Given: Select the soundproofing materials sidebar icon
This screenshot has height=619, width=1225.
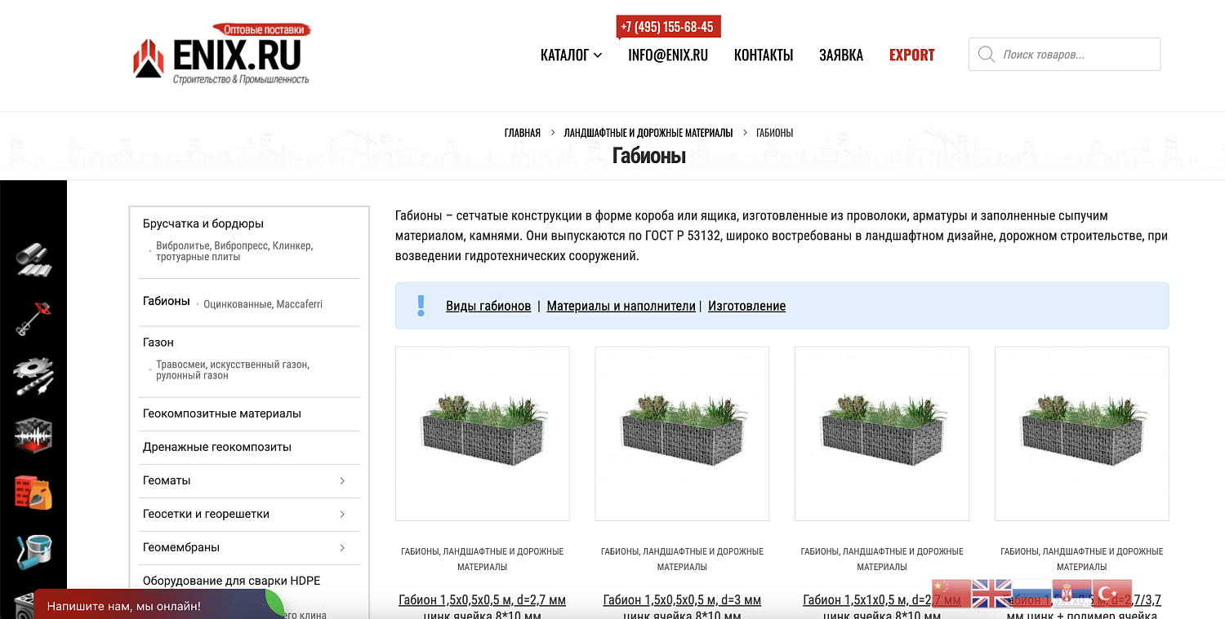Looking at the screenshot, I should coord(33,436).
